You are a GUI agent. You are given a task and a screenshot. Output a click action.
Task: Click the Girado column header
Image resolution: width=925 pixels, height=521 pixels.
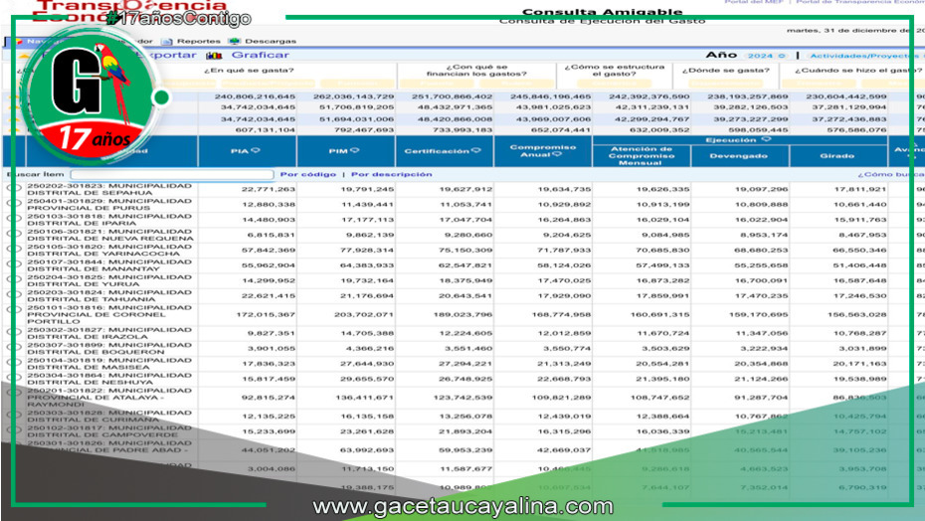point(837,156)
